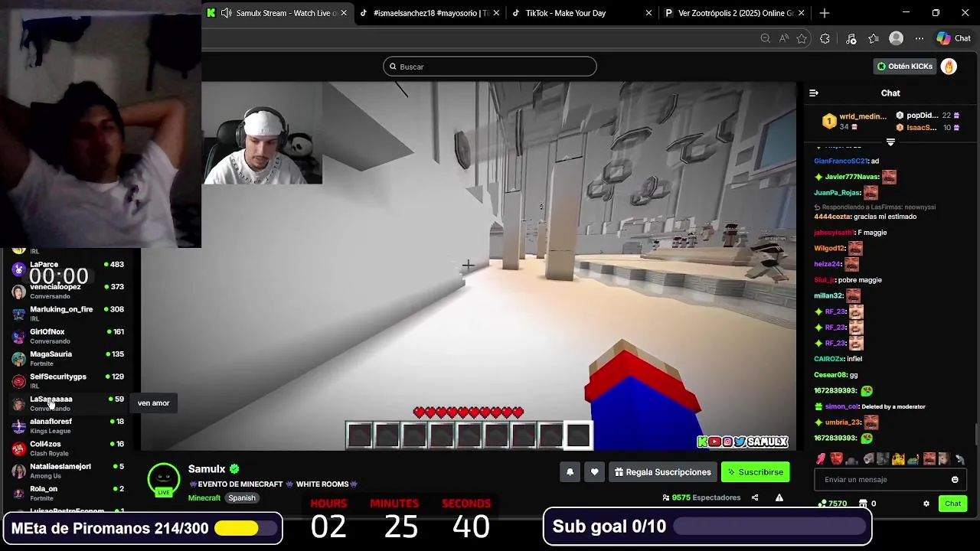Mute the Samulx Stream tab audio
980x551 pixels.
(x=226, y=13)
